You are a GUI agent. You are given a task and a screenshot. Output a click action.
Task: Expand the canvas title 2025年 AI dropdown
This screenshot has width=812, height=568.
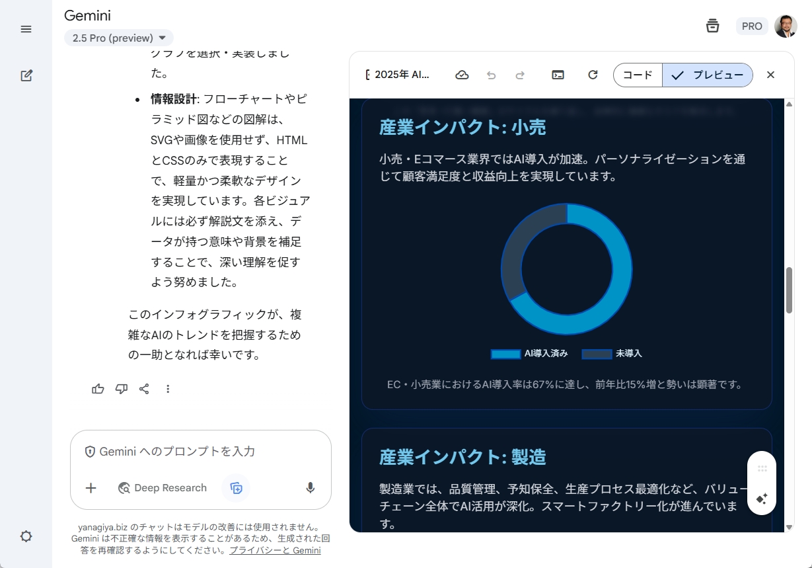400,75
